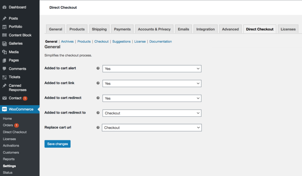This screenshot has width=302, height=176.
Task: Select the Direct Checkout tab
Action: [x=260, y=29]
